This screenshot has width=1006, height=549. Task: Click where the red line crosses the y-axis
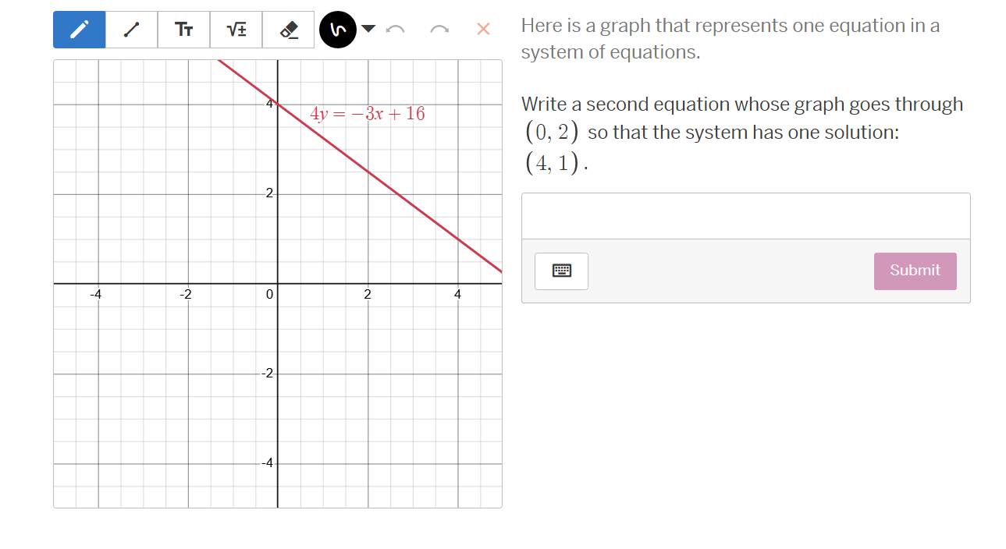[279, 102]
